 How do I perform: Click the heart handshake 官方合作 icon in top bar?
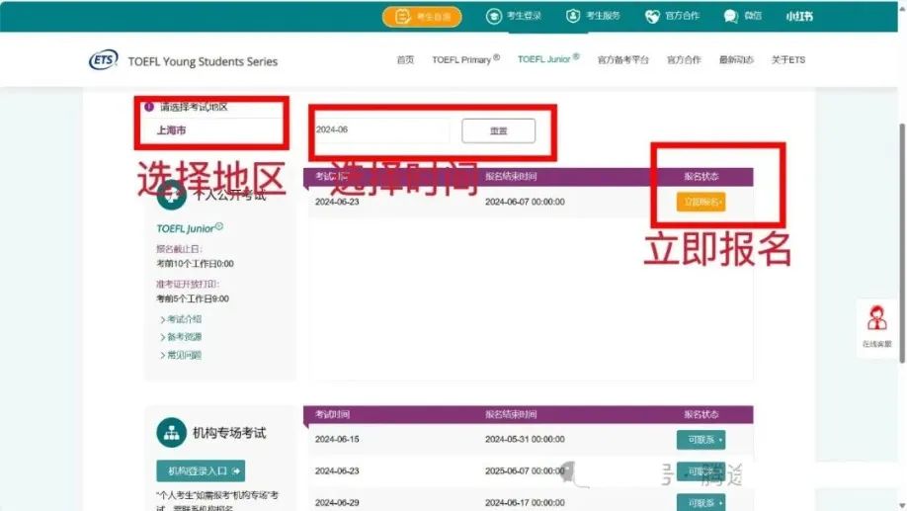[652, 16]
